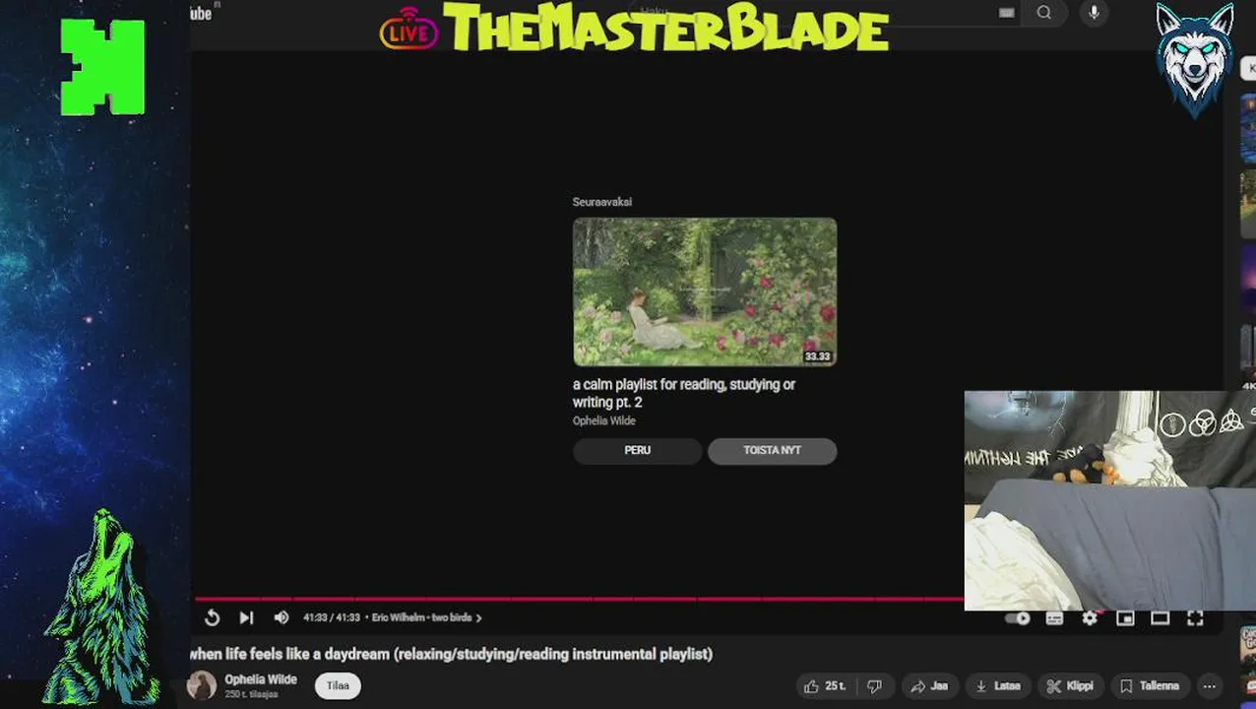Click the keyboard icon in the search bar
The image size is (1256, 709).
[1006, 13]
